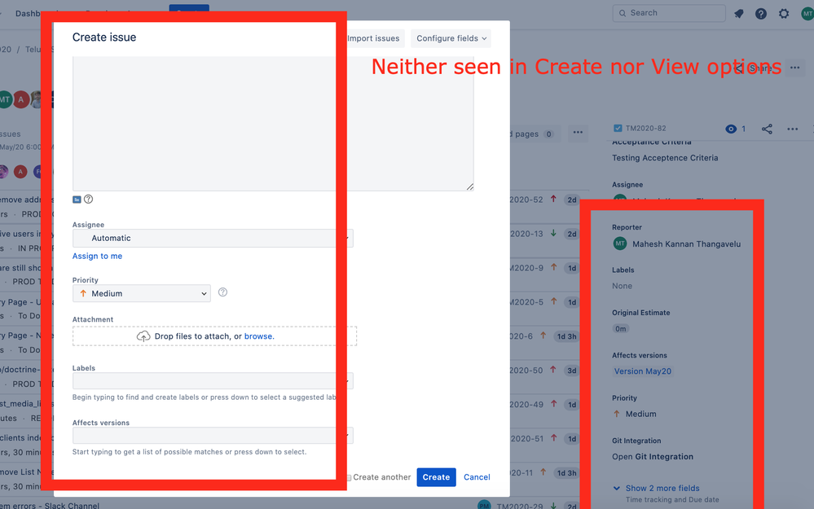This screenshot has width=814, height=509.
Task: Click the image insert icon below description box
Action: (x=77, y=200)
